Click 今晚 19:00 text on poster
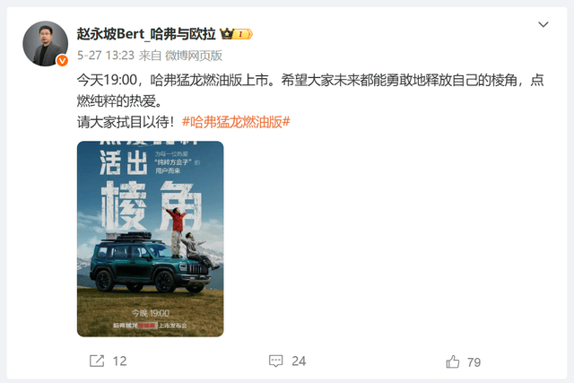The image size is (574, 383). click(151, 313)
